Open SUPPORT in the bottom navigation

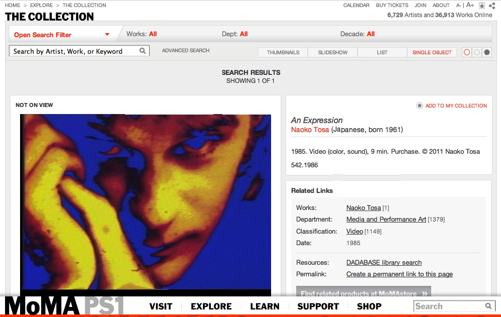click(x=318, y=306)
